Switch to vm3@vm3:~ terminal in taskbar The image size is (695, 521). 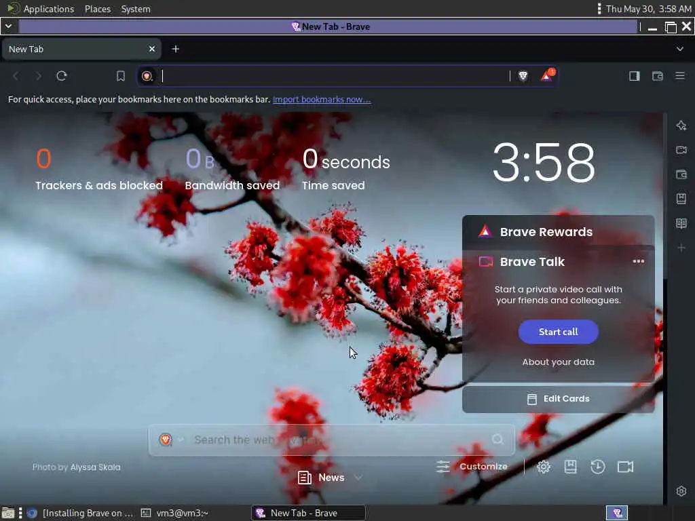(x=174, y=513)
